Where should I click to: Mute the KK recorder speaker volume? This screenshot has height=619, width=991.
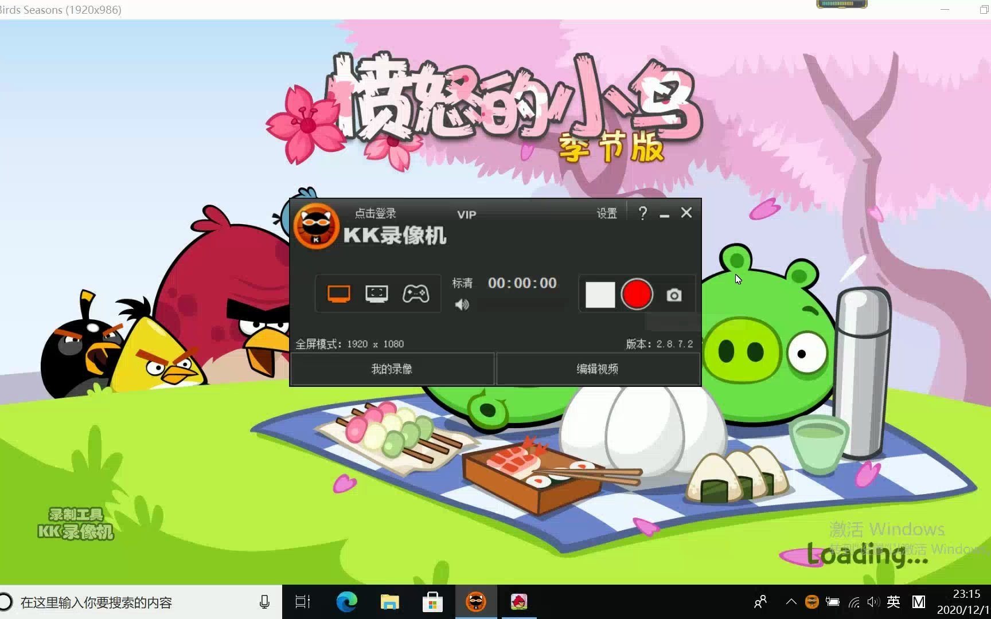(462, 304)
